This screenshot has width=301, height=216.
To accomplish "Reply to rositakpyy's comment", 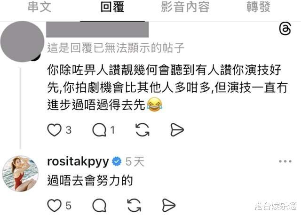I will pos(99,205).
